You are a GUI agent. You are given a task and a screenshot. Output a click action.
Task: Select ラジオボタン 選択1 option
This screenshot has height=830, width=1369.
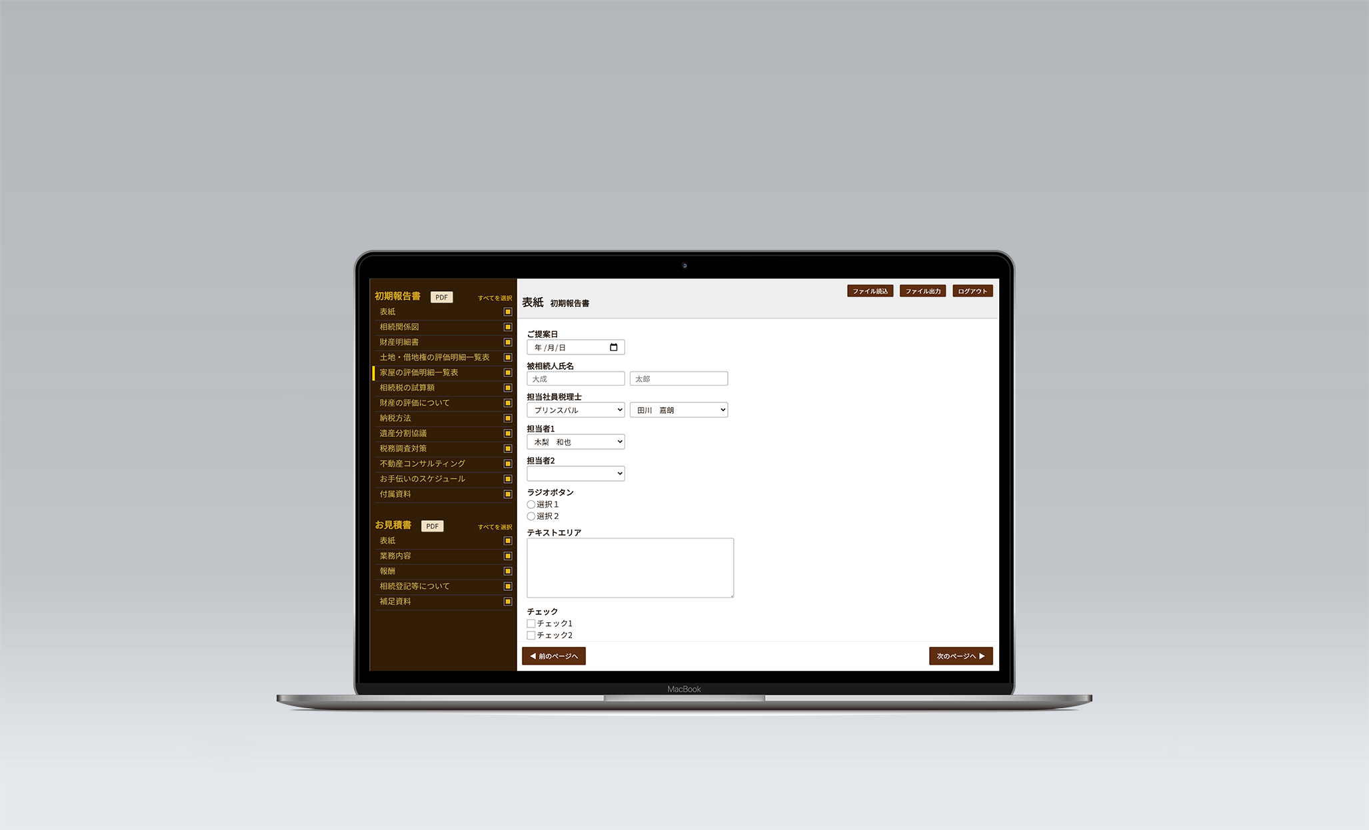[530, 502]
